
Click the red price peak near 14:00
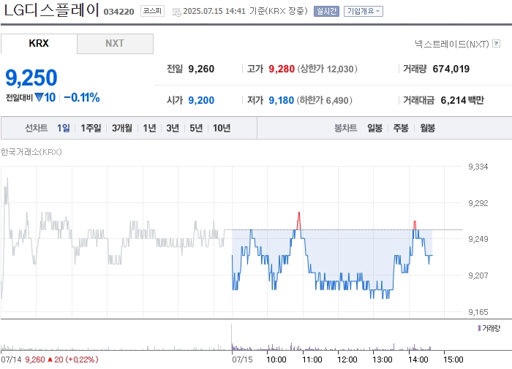click(x=415, y=225)
